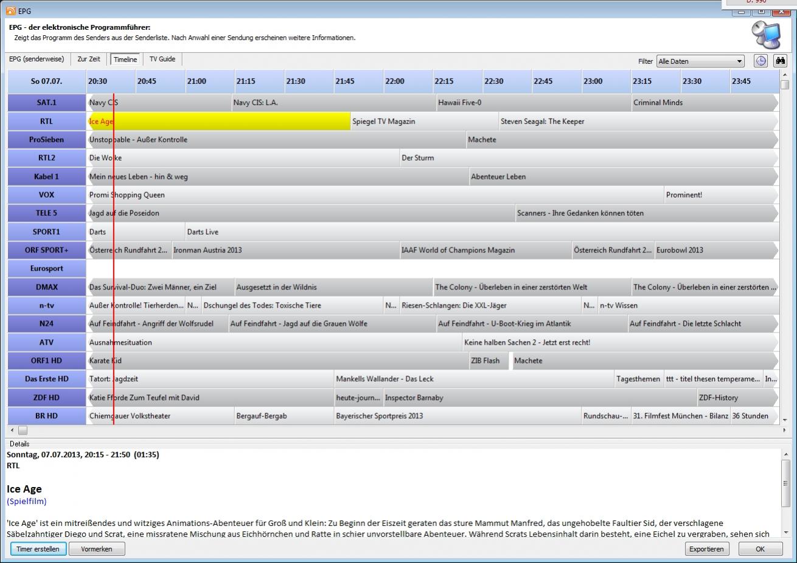797x563 pixels.
Task: Select 'ZIB Flash' on ORF1 HD
Action: tap(489, 361)
